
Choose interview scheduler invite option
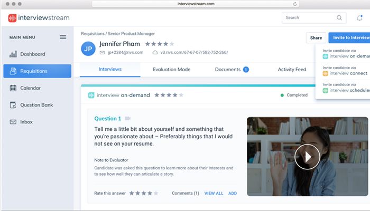[x=346, y=88]
